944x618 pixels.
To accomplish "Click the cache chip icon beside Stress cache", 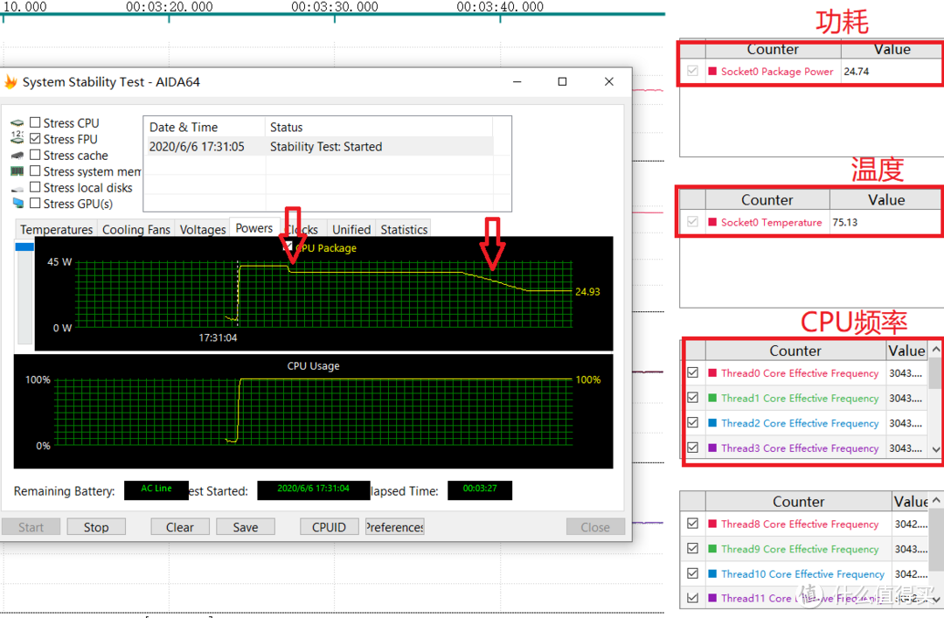I will 17,156.
